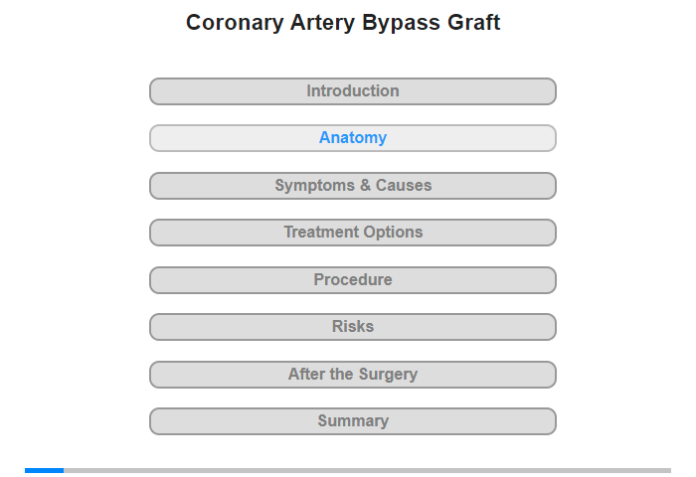Select Procedure from the module list
Screen dimensions: 696x477
click(x=353, y=280)
